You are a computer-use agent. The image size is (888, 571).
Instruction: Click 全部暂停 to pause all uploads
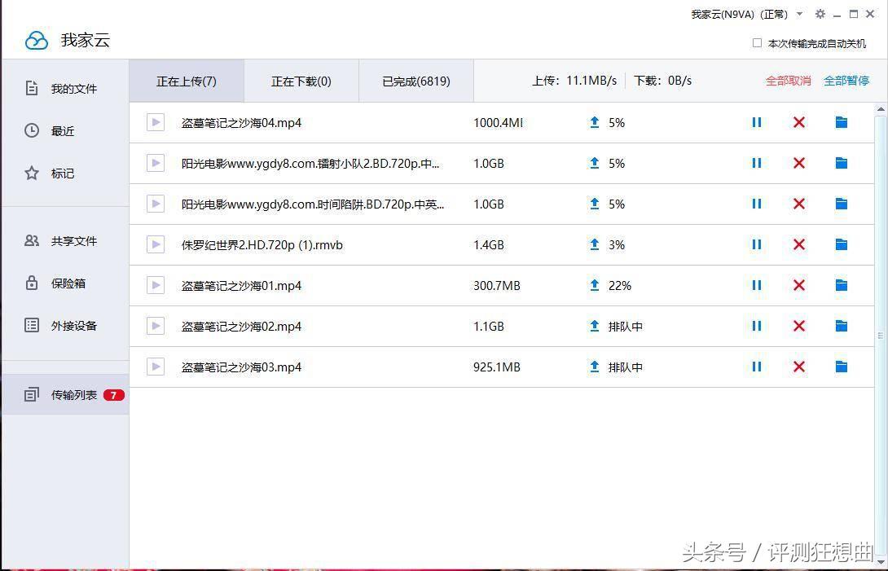pos(846,81)
